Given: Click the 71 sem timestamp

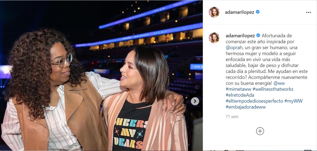Looking at the screenshot, I should pos(232,117).
